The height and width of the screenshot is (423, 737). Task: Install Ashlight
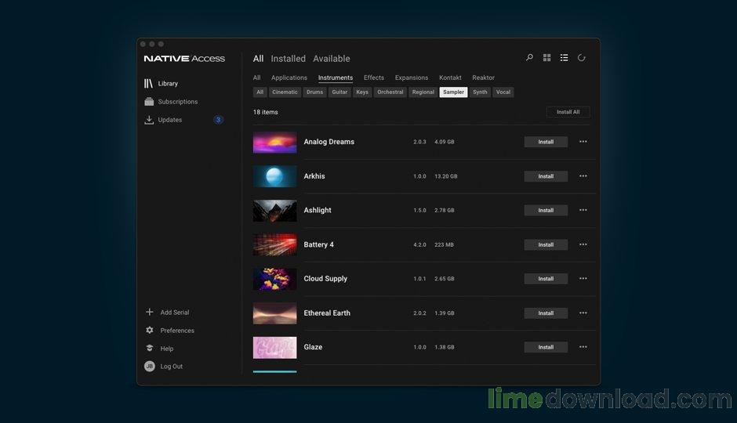[x=546, y=211]
